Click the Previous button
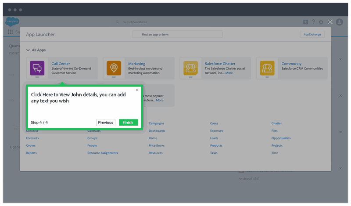The width and height of the screenshot is (351, 206). coord(105,123)
